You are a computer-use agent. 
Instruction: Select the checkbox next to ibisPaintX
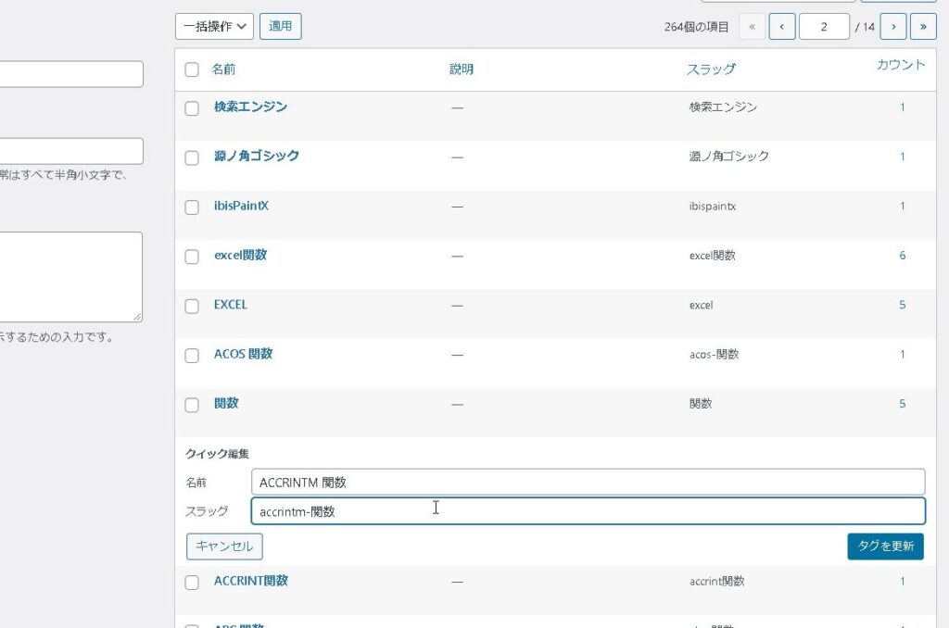[192, 207]
